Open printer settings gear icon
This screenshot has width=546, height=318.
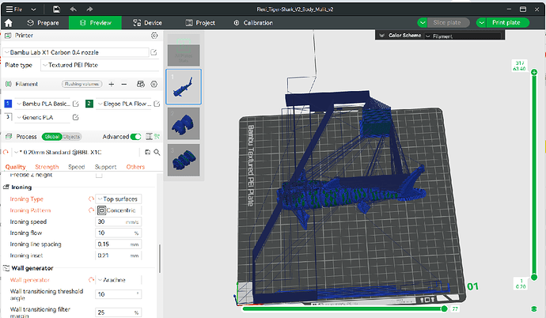coord(154,36)
